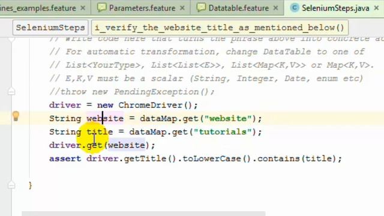This screenshot has width=384, height=216.
Task: Click the i_verify_the_website_title_as_mentioned_below() method breadcrumb
Action: [x=220, y=28]
